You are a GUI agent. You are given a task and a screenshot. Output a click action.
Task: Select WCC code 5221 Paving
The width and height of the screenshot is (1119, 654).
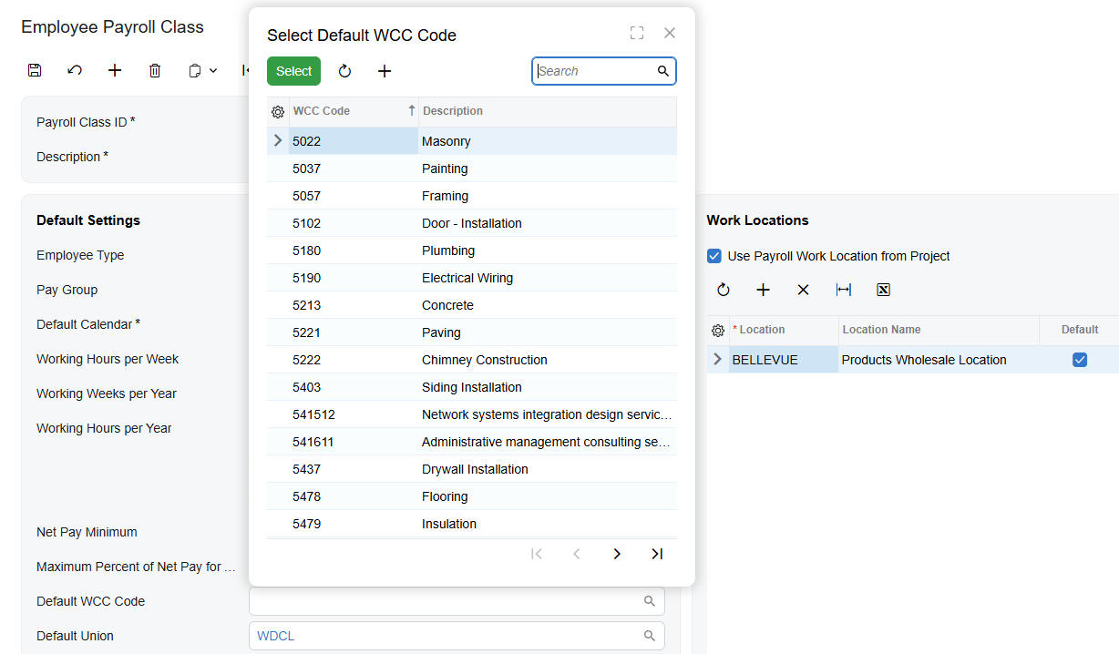pyautogui.click(x=472, y=332)
